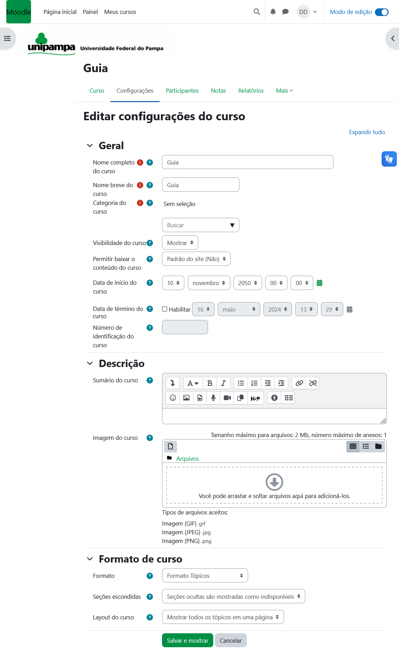Click the record audio microphone icon
This screenshot has height=650, width=399.
(213, 398)
